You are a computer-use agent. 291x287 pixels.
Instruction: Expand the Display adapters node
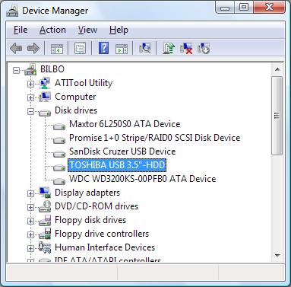[x=30, y=193]
